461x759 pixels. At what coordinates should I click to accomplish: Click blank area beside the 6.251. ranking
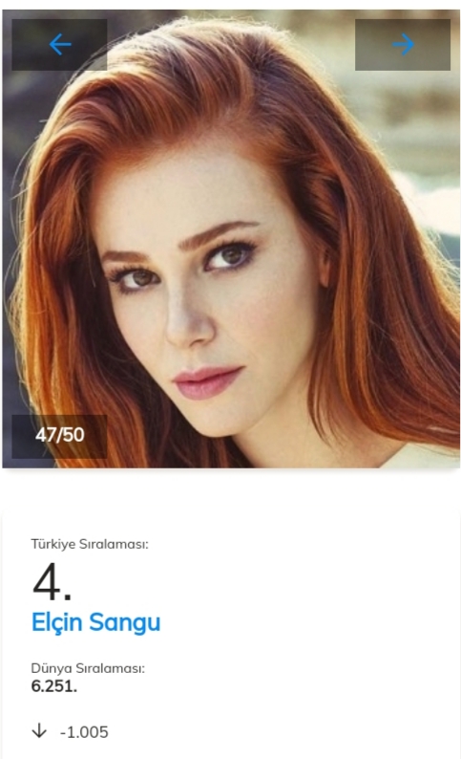(265, 686)
